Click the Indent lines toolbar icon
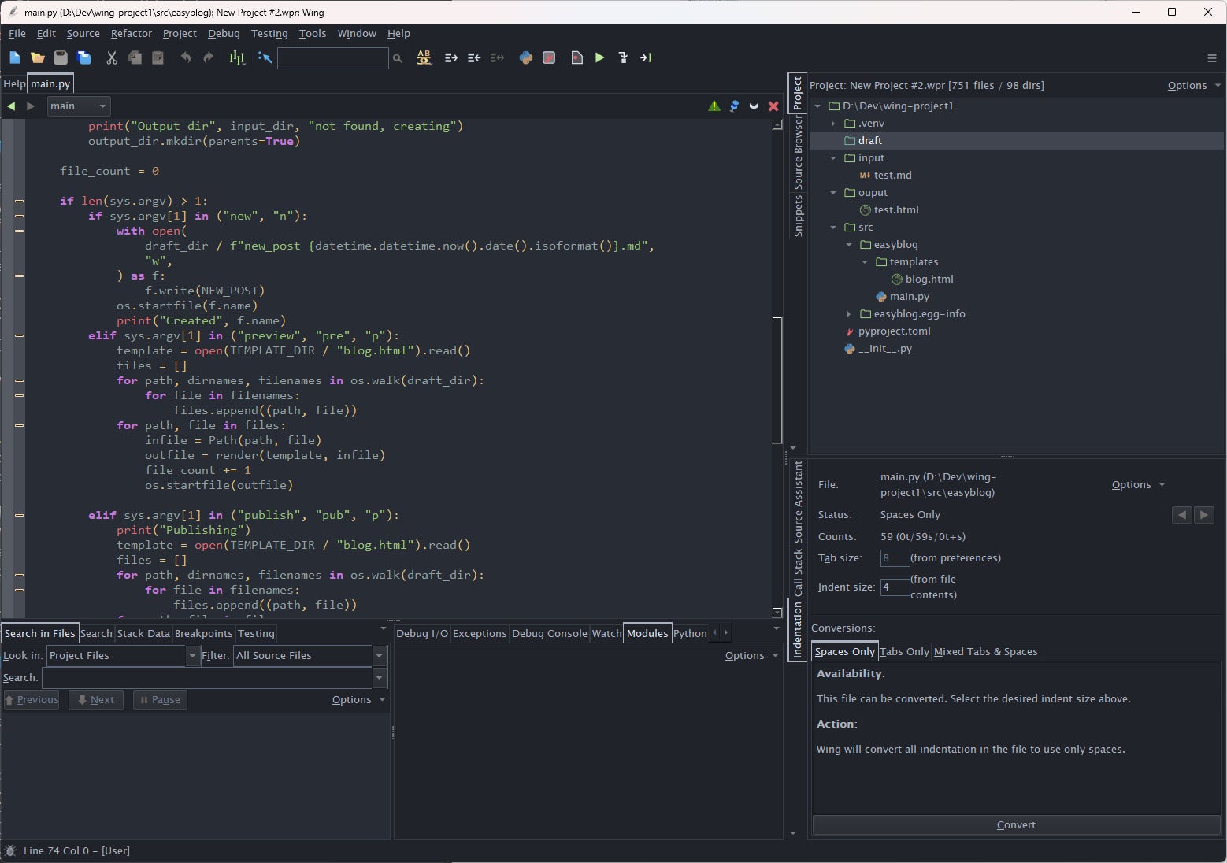The image size is (1227, 863). (x=451, y=57)
